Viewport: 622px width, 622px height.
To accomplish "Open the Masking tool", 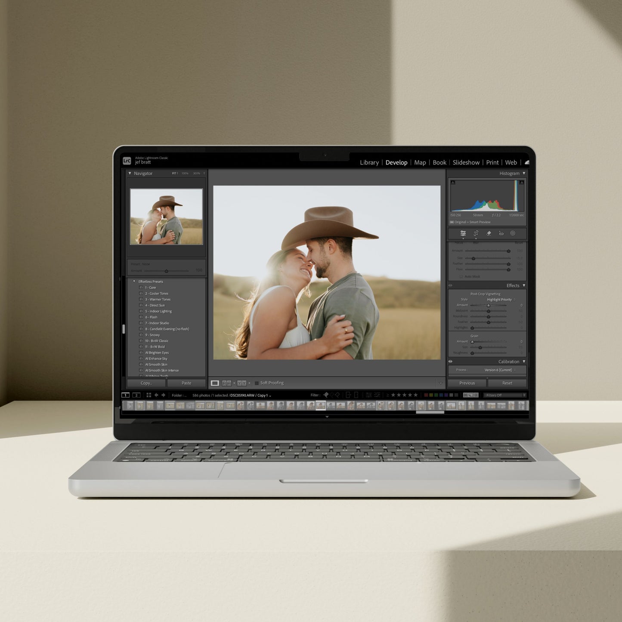I will point(513,233).
